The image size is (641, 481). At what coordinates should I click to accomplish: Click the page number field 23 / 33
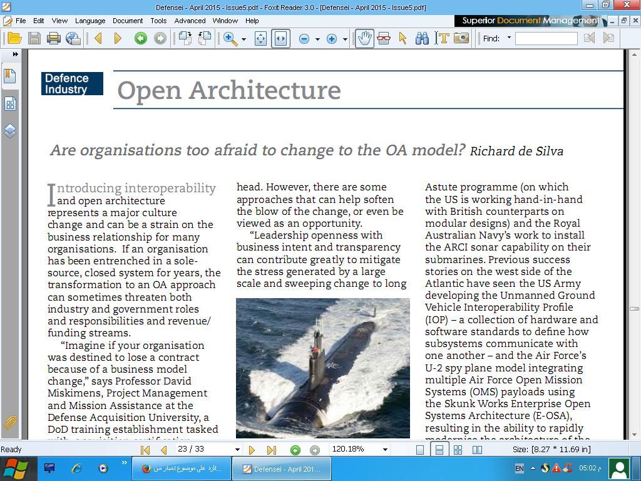pos(204,448)
